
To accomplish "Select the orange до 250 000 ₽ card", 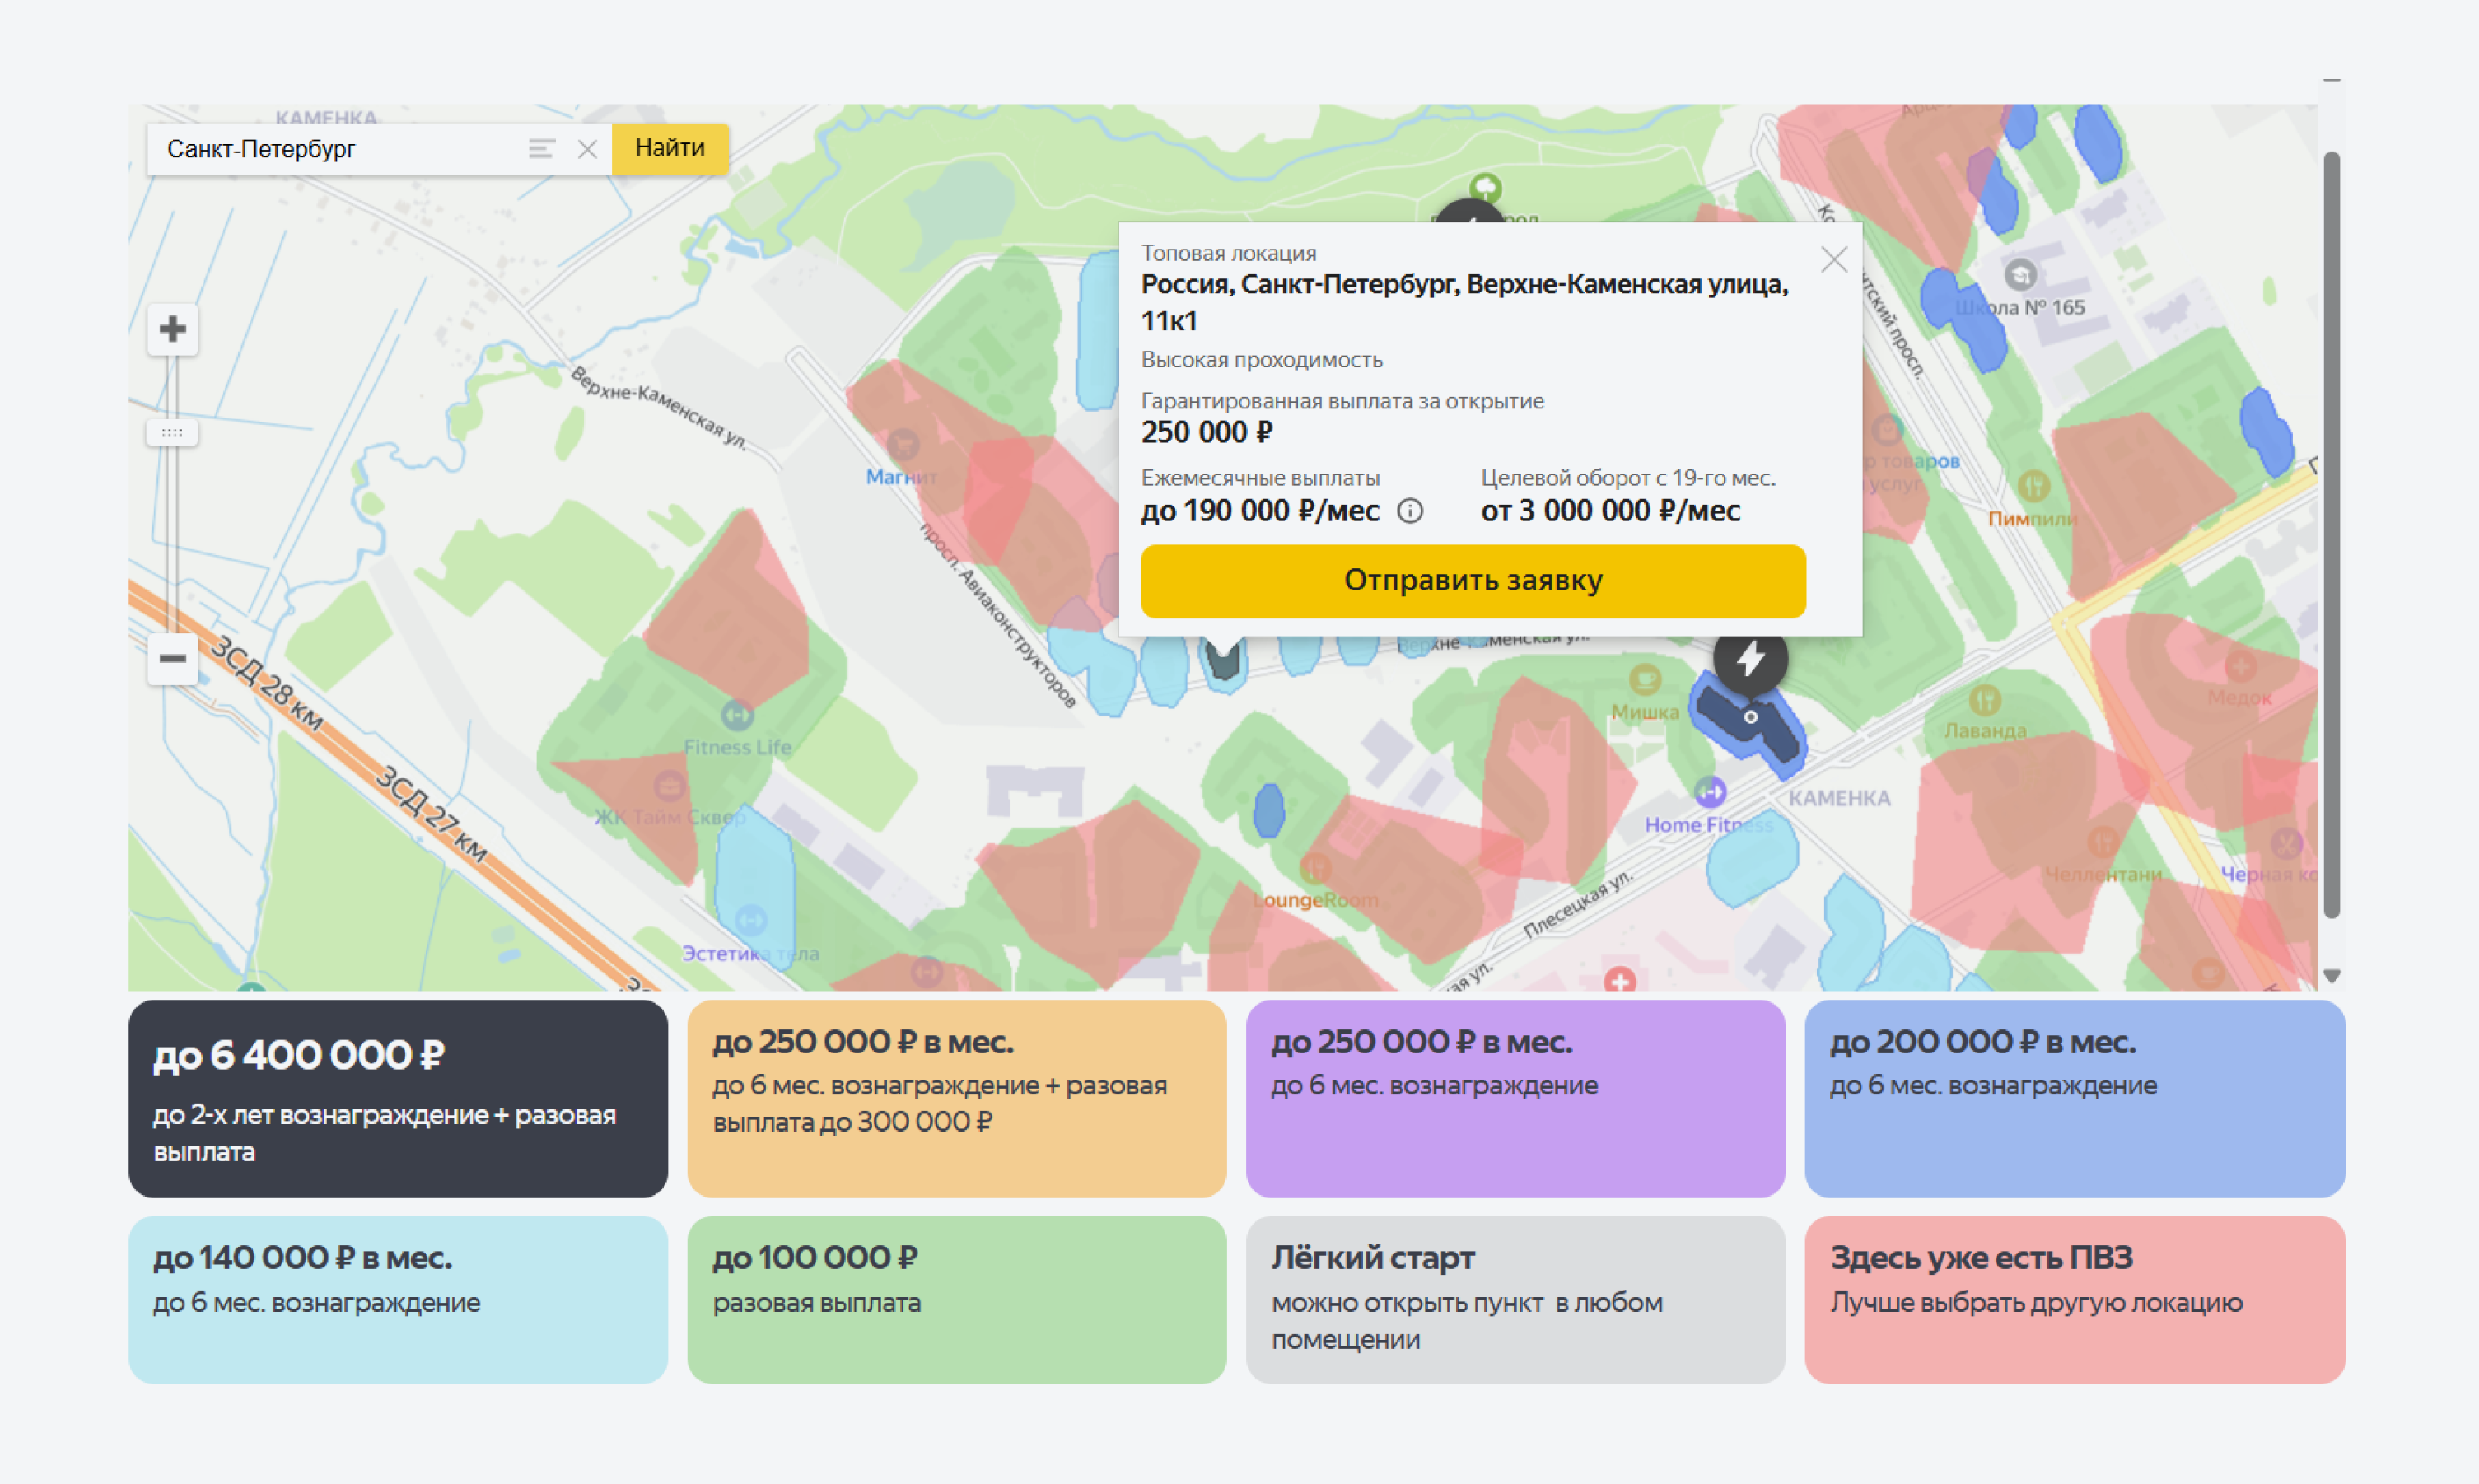I will pos(956,1098).
